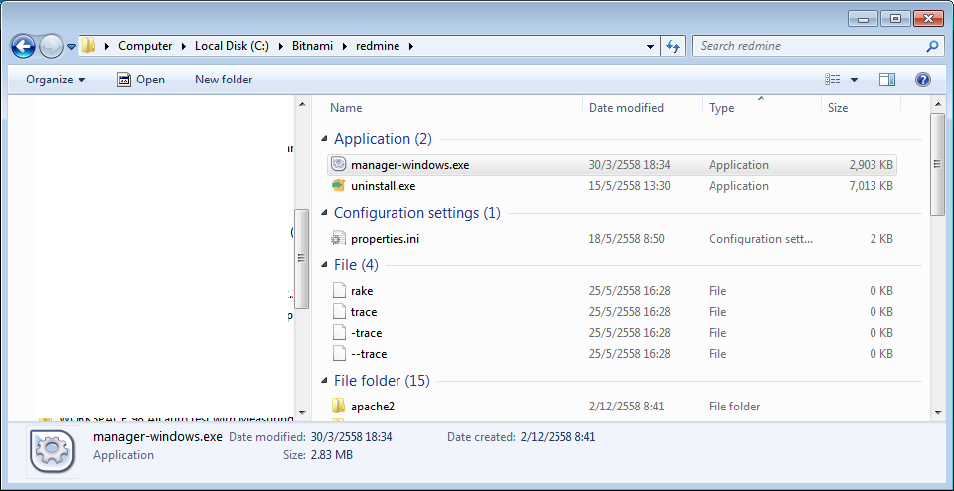Expand the arrow after redmine breadcrumb
Image resolution: width=954 pixels, height=491 pixels.
[x=411, y=46]
